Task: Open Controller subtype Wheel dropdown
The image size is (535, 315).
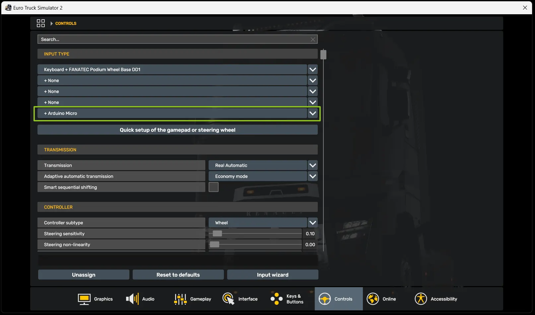Action: pyautogui.click(x=313, y=223)
